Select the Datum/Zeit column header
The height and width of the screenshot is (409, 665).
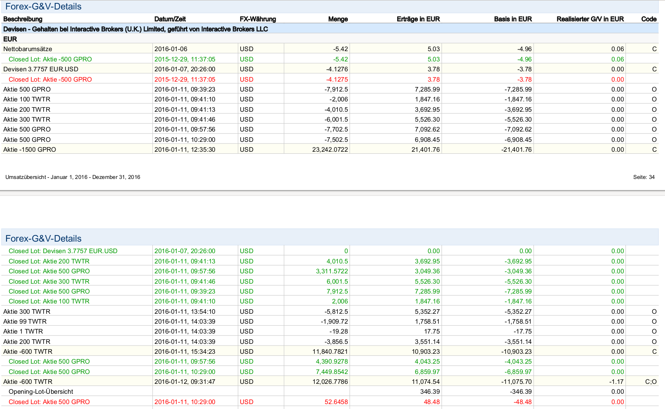tap(170, 19)
